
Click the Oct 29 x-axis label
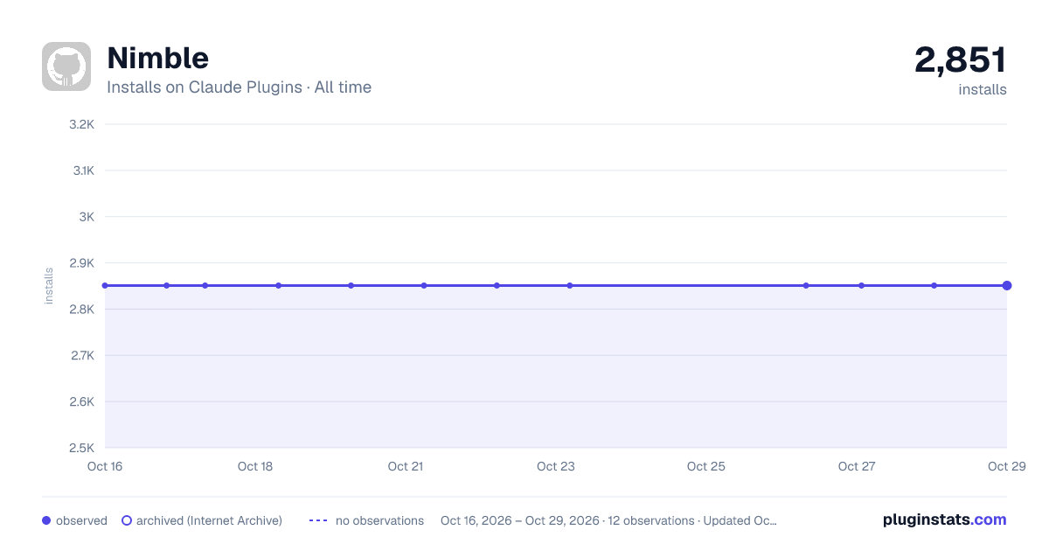pyautogui.click(x=1006, y=466)
